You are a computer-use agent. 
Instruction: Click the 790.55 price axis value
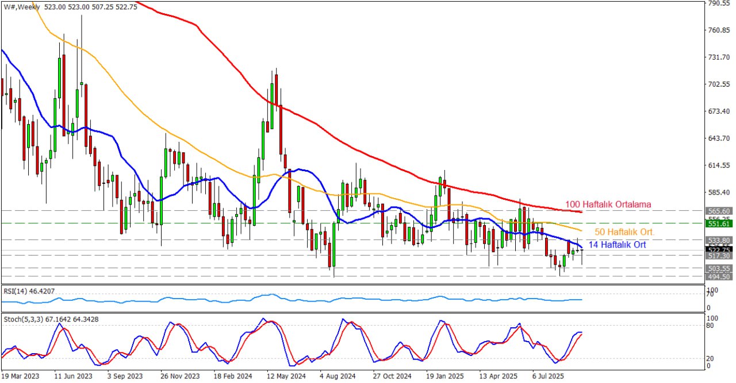(718, 3)
